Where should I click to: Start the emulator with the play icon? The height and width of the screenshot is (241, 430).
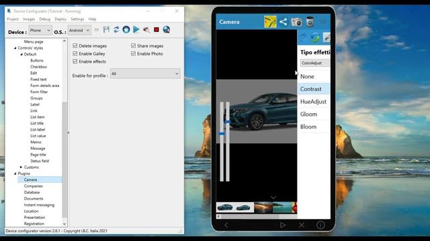136,29
